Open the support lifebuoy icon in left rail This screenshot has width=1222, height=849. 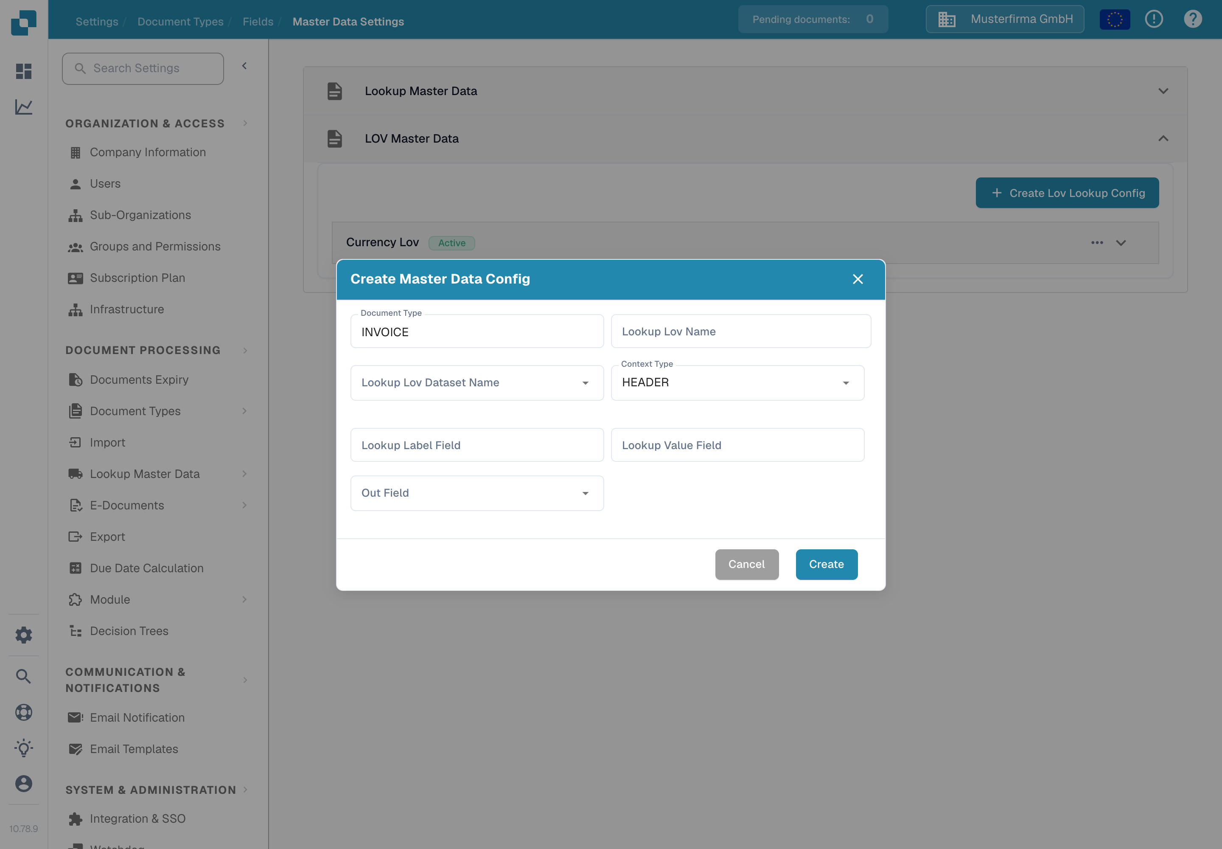coord(23,712)
